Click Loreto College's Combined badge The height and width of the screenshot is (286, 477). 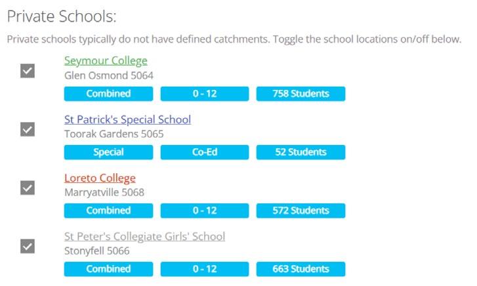108,211
